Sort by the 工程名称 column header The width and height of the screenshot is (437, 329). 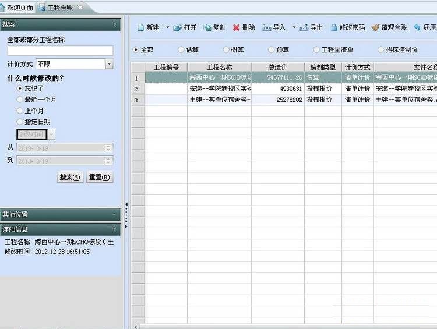(219, 67)
